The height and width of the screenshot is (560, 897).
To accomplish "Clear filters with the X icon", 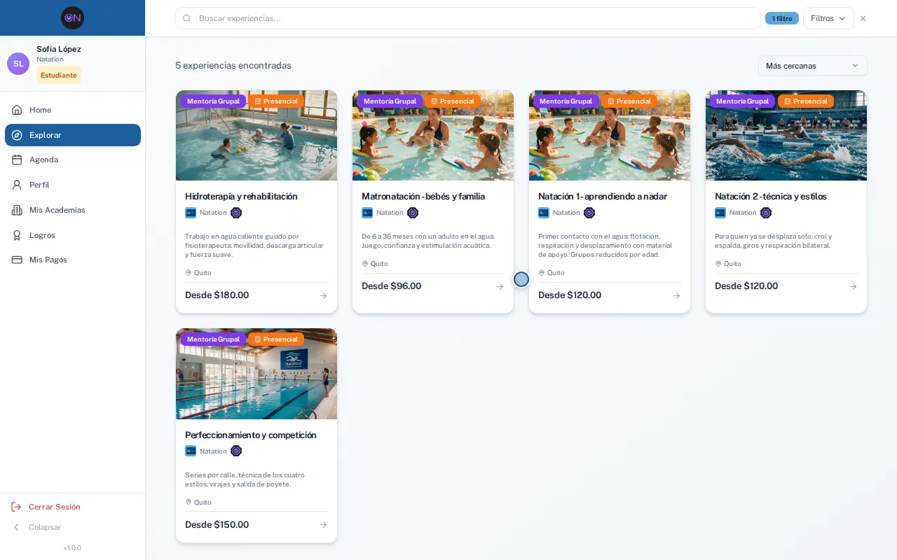I will [863, 19].
